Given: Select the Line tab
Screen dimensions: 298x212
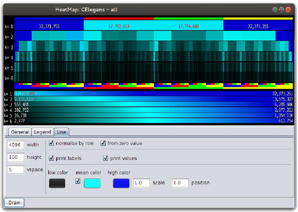Looking at the screenshot, I should 61,132.
